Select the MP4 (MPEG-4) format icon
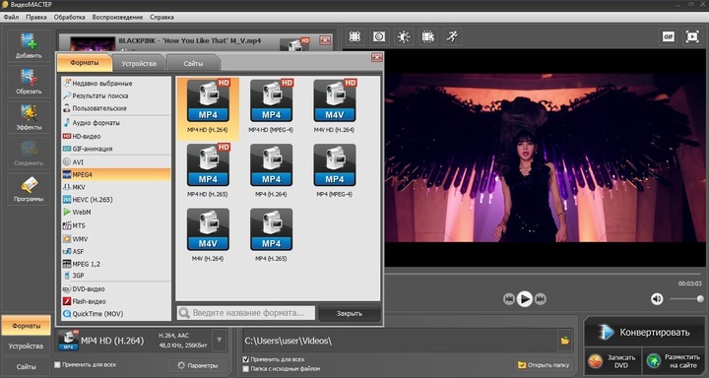This screenshot has height=378, width=709. (x=335, y=165)
